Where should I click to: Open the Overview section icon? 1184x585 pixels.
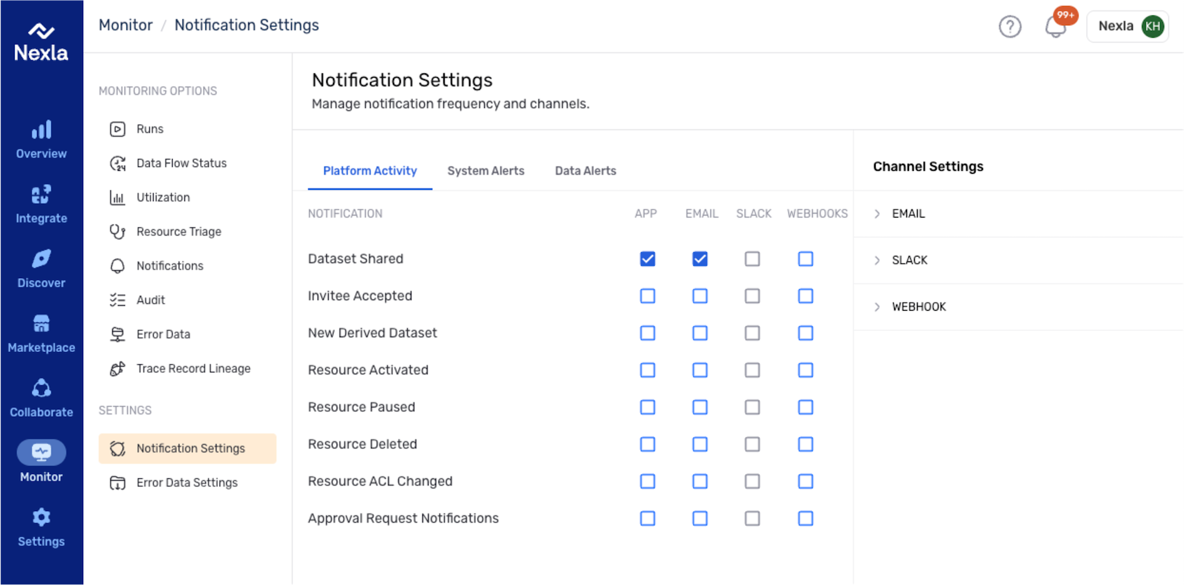[41, 130]
